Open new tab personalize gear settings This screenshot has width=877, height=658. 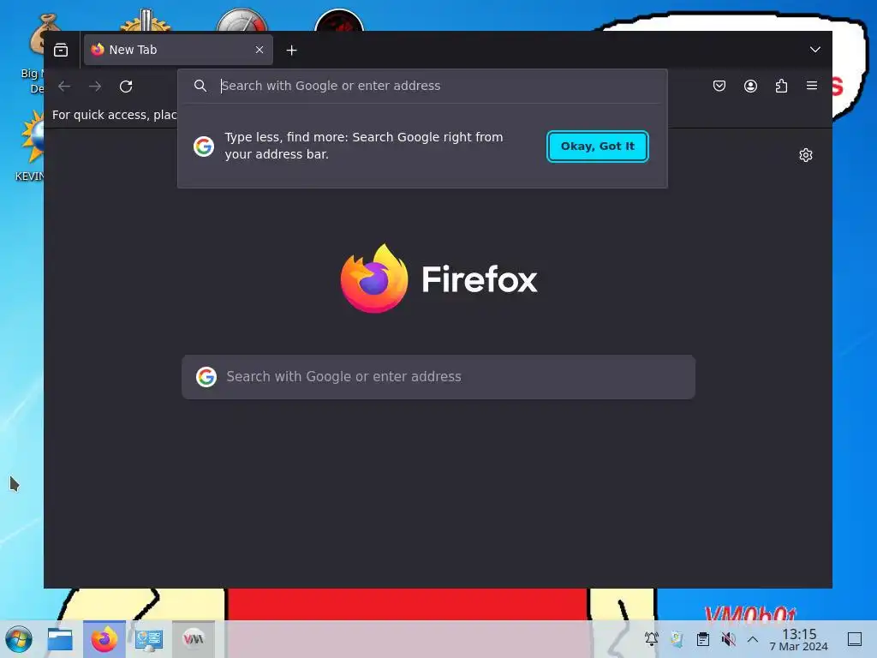(x=805, y=155)
